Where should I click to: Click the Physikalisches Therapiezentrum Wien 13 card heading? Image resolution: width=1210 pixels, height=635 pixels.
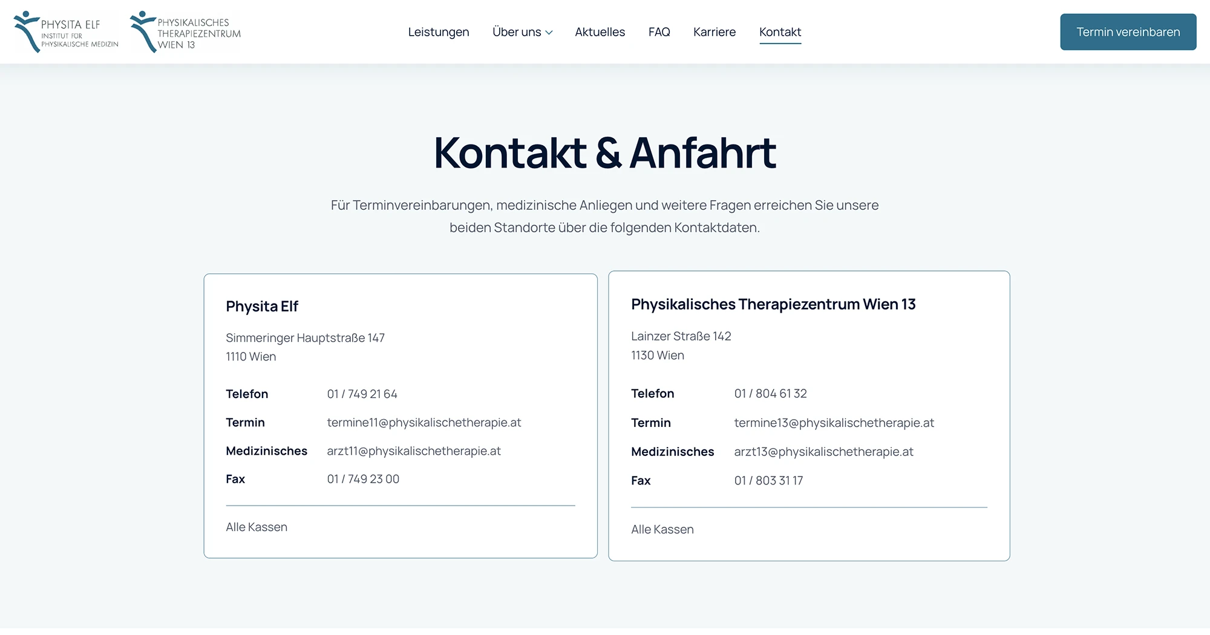(x=773, y=304)
